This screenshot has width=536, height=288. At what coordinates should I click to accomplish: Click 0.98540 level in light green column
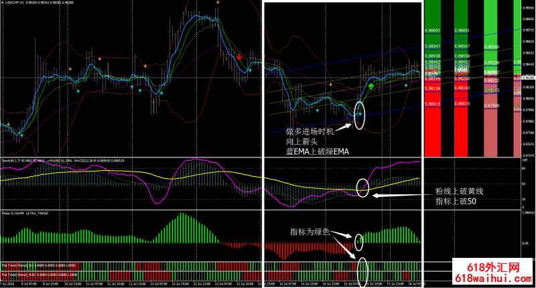[492, 47]
